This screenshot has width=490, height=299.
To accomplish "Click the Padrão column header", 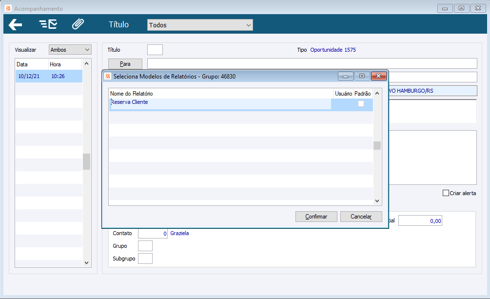I will click(362, 94).
